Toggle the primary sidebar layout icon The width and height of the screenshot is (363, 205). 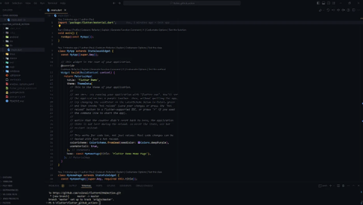pos(318,3)
